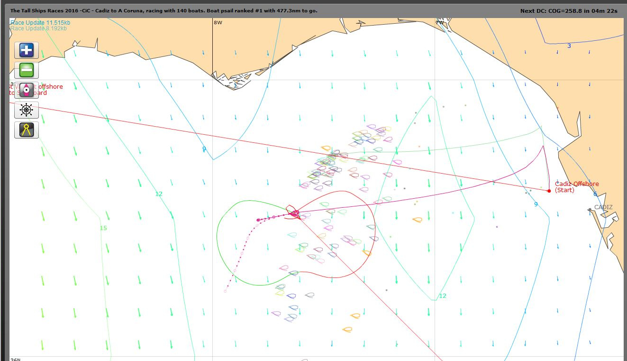Click the 'Race Update 8.192kb' text
Screen dimensions: 627x361
tap(38, 28)
